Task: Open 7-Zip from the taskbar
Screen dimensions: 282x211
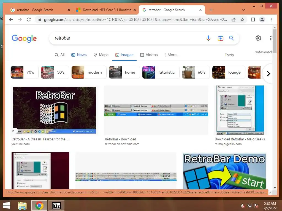Action: [x=56, y=206]
